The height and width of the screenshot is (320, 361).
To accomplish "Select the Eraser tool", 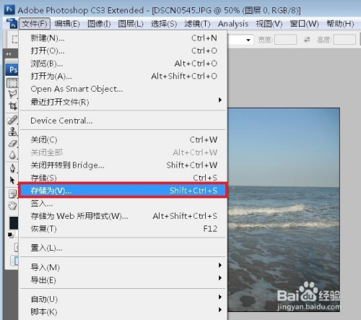I will coord(12,143).
